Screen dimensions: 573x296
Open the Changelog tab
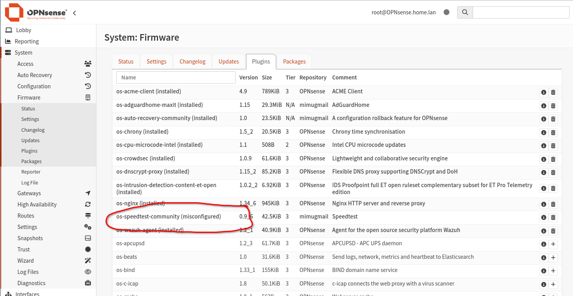coord(193,62)
